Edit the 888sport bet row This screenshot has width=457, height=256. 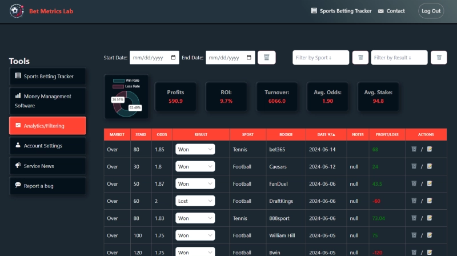point(430,218)
